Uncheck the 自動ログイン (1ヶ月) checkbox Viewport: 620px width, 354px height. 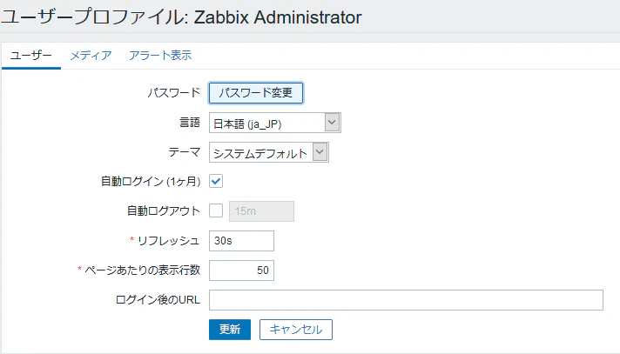pyautogui.click(x=216, y=181)
